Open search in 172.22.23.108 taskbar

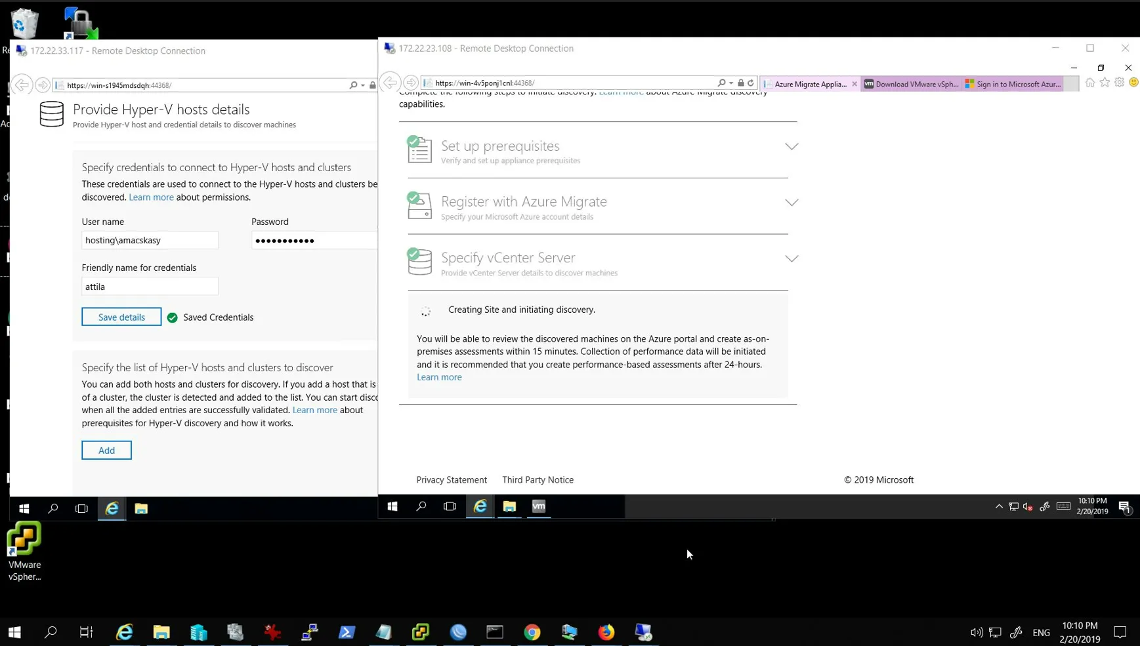click(421, 506)
